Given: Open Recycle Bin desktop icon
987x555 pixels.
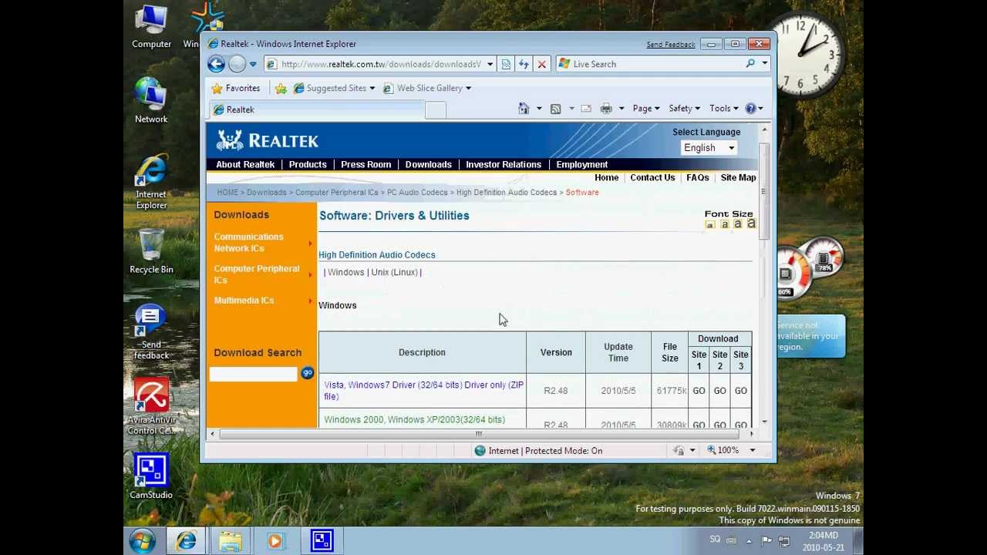Looking at the screenshot, I should [151, 251].
